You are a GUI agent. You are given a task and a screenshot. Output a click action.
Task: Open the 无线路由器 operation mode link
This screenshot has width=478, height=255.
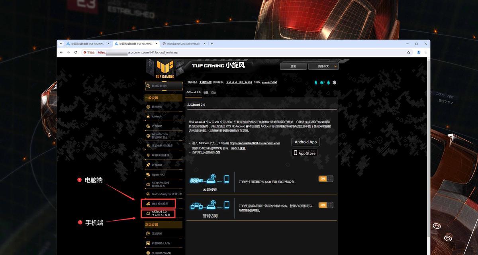point(206,82)
